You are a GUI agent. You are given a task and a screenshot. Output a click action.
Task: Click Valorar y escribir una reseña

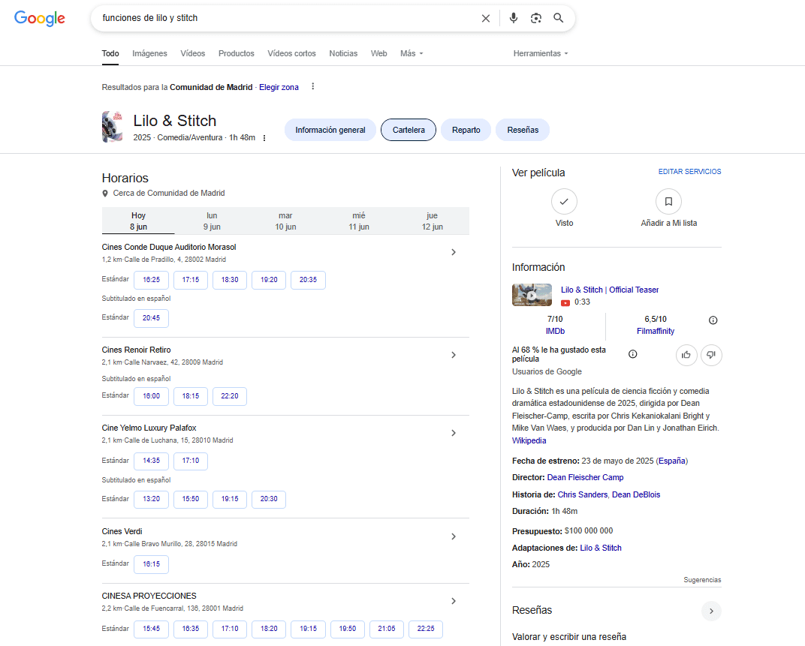pyautogui.click(x=569, y=637)
